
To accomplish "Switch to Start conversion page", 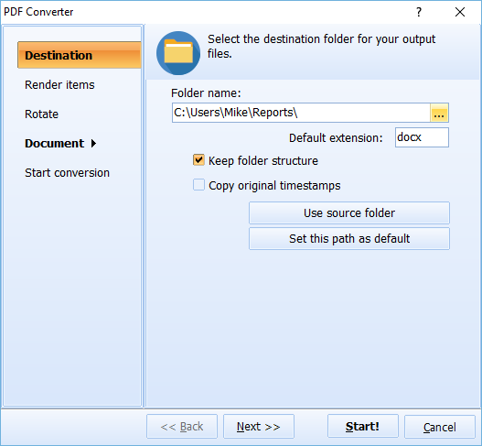I will tap(67, 173).
